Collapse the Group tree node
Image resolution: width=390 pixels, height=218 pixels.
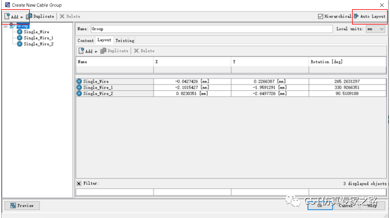(x=5, y=26)
